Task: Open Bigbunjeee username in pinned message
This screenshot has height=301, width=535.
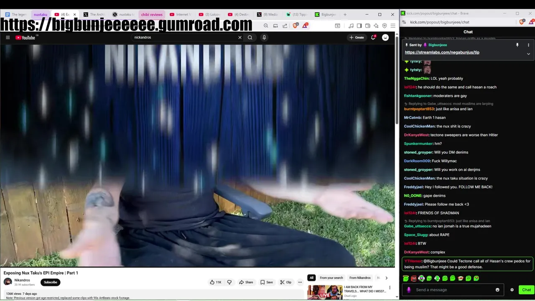Action: 437,45
